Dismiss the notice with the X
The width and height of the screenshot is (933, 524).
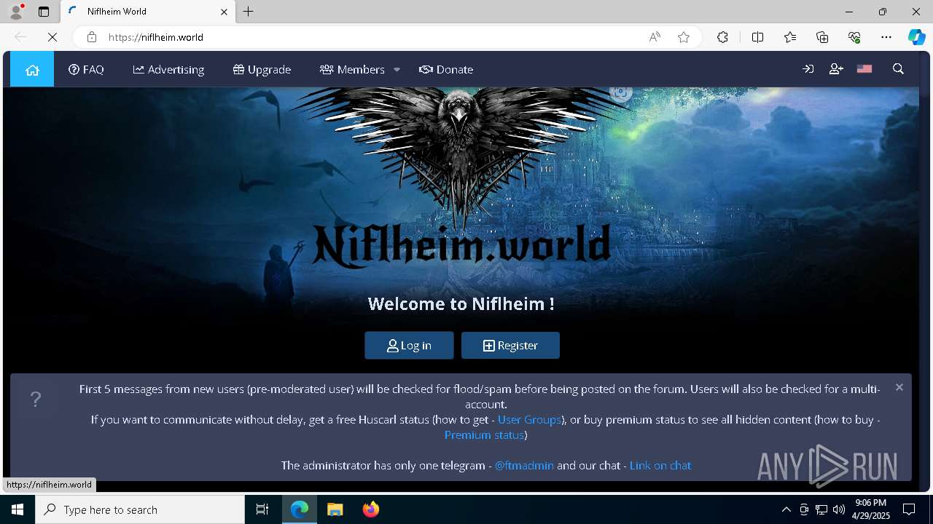point(899,387)
